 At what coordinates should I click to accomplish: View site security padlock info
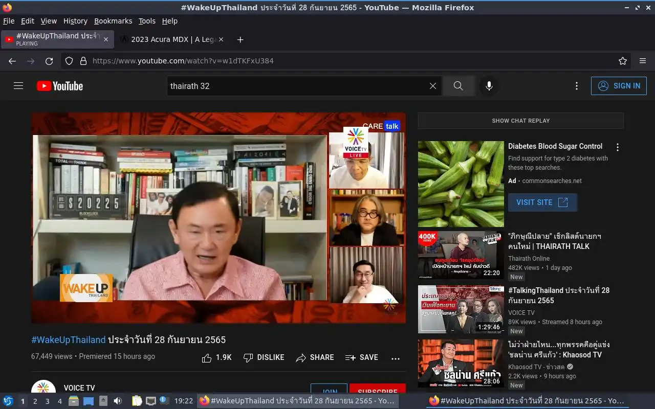point(83,61)
